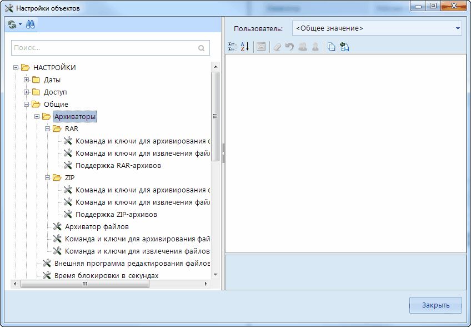Switch property grid to categorized view
The height and width of the screenshot is (327, 471).
(232, 47)
